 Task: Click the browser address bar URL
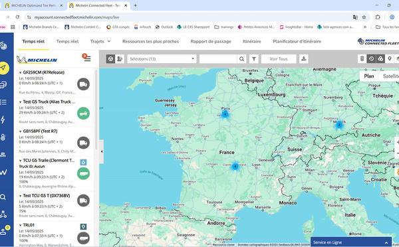[x=76, y=17]
